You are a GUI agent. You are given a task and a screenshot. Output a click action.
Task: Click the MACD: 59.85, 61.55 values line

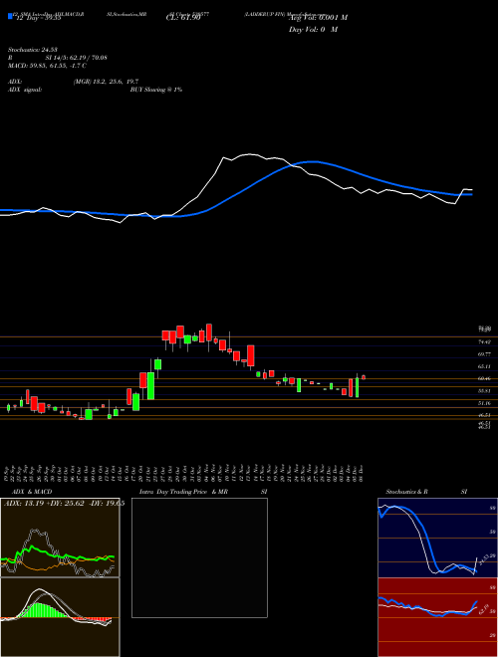[45, 66]
